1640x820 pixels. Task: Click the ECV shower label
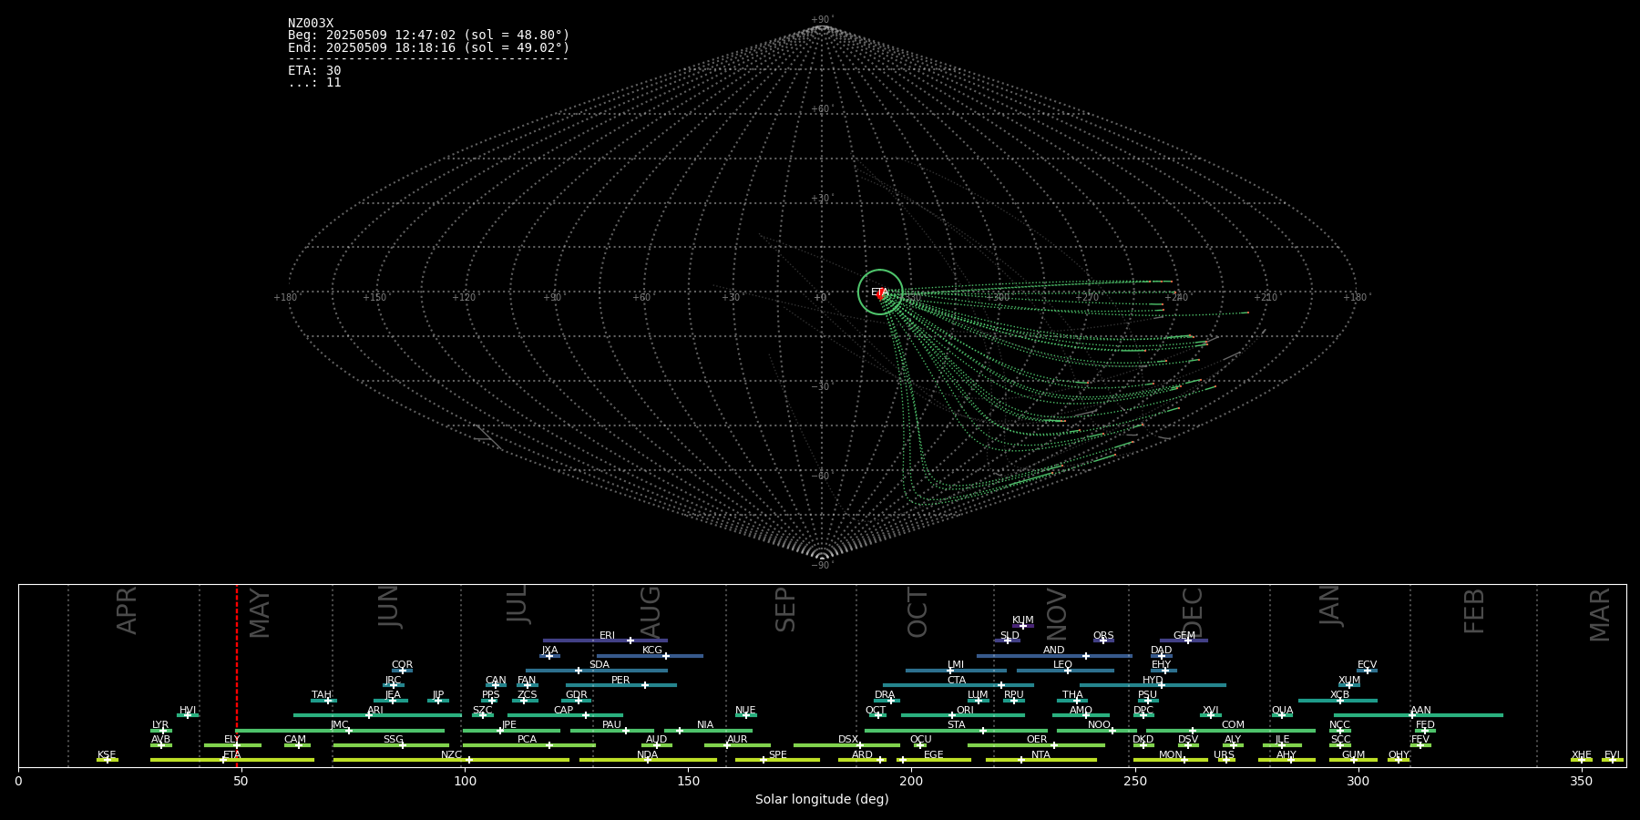click(x=1367, y=664)
